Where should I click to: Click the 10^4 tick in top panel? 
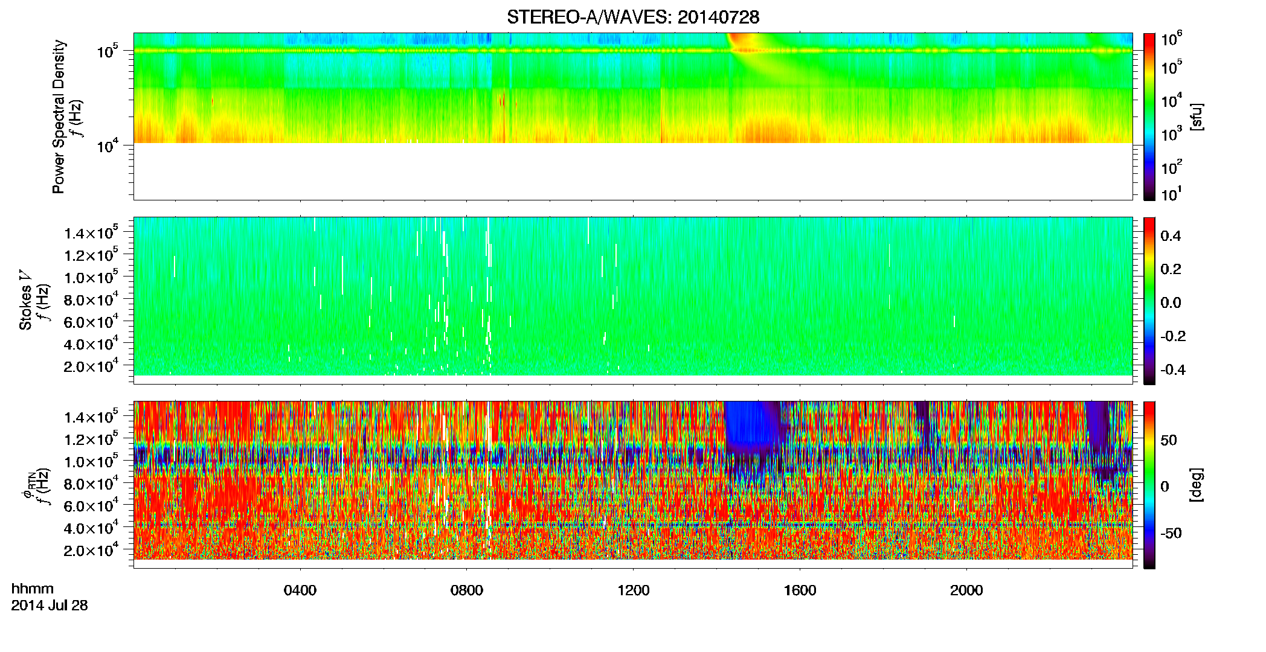(106, 145)
